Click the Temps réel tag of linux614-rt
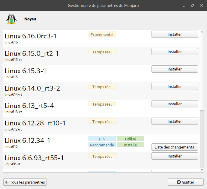 pos(102,87)
